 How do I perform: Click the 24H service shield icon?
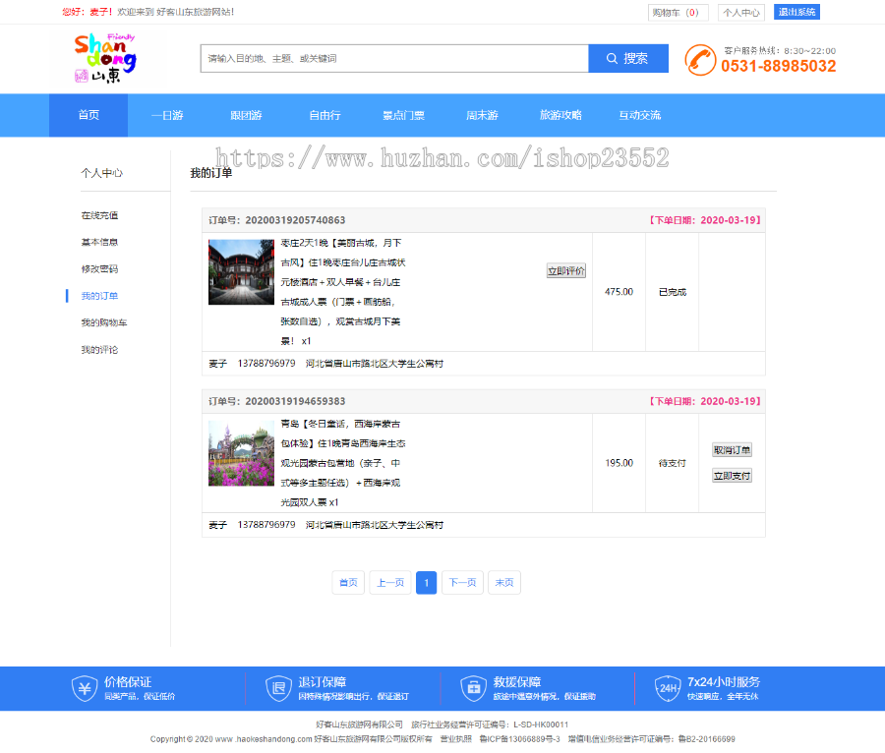668,688
